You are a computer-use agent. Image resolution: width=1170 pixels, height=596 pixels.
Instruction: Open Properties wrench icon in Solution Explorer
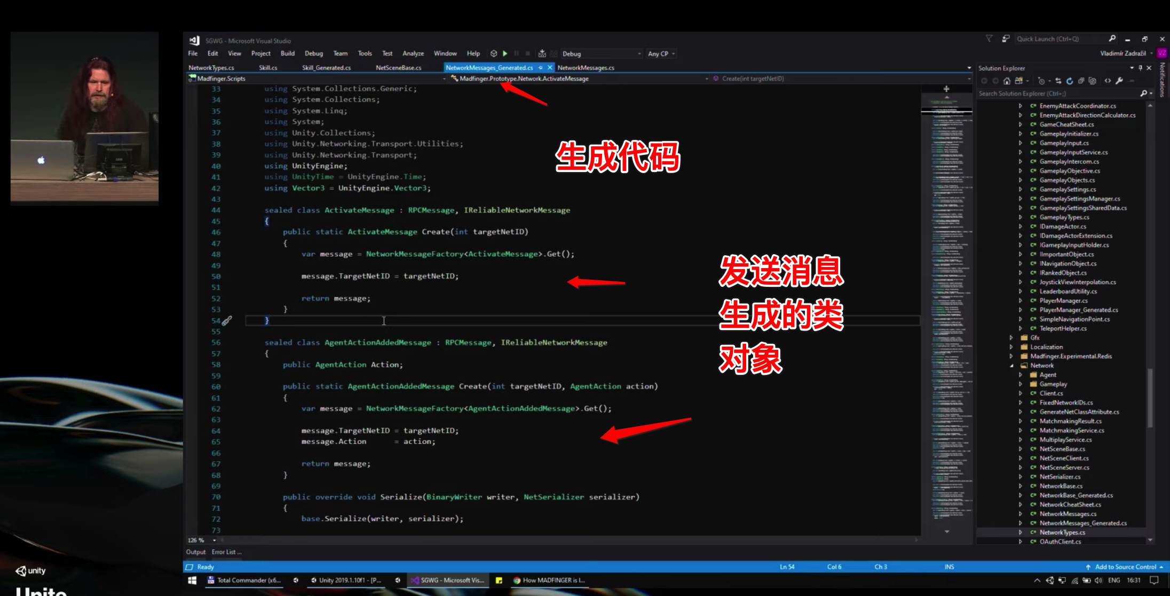click(x=1119, y=81)
